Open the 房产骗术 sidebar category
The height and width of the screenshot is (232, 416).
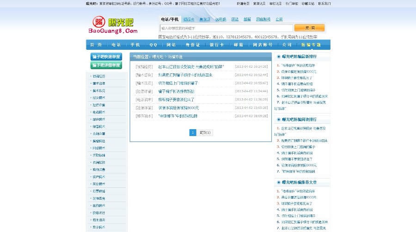point(99,177)
